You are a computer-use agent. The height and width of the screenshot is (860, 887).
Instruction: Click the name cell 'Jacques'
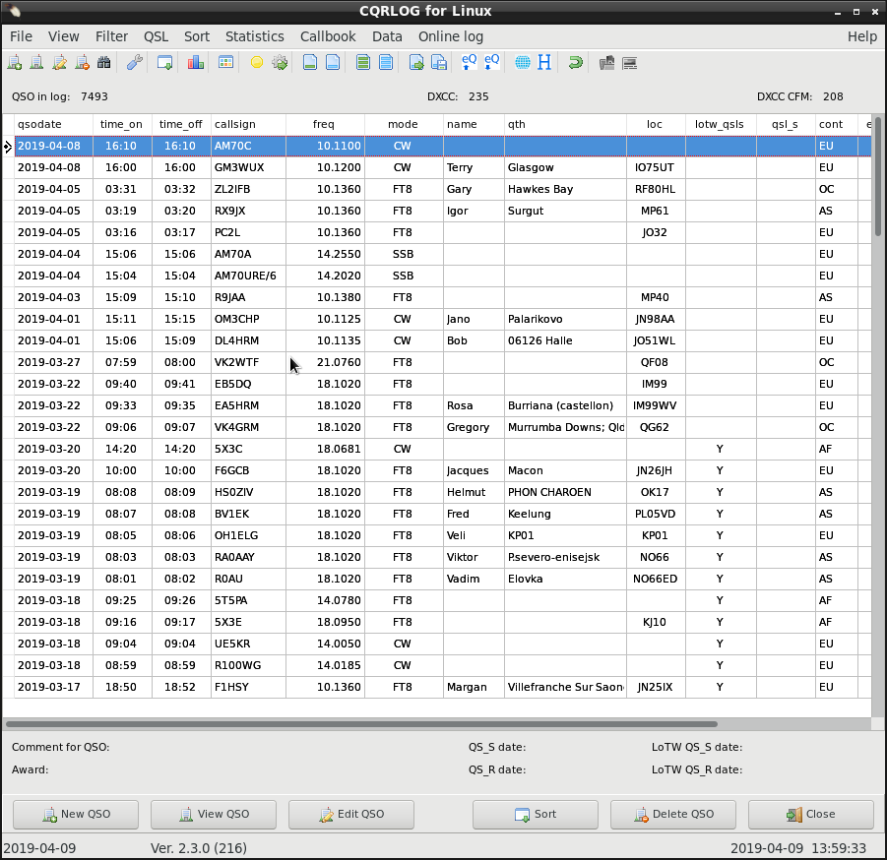[x=474, y=470]
